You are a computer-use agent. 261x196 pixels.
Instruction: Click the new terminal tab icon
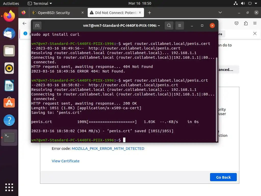tap(37, 26)
